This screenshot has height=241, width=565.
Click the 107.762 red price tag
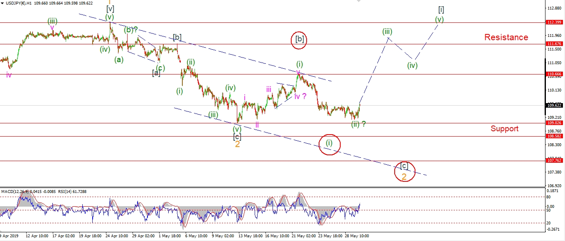555,161
